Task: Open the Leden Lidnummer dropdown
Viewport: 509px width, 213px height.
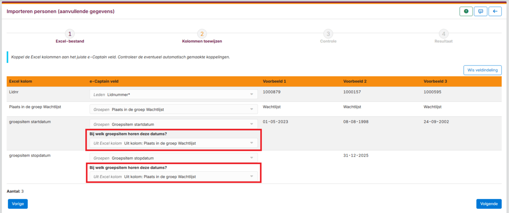Action: [x=174, y=94]
